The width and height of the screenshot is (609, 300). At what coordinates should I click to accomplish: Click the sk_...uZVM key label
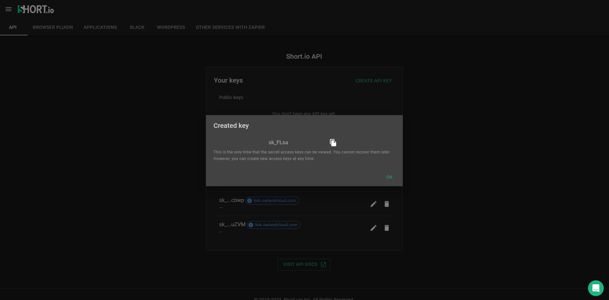click(232, 225)
